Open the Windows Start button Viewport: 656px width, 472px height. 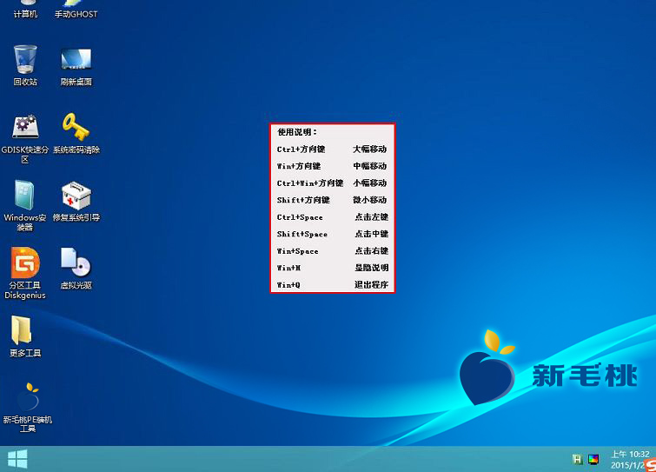17,459
